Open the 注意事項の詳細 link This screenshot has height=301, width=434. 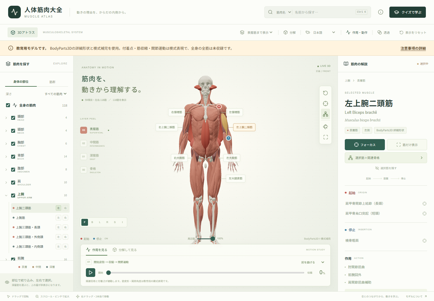click(413, 48)
